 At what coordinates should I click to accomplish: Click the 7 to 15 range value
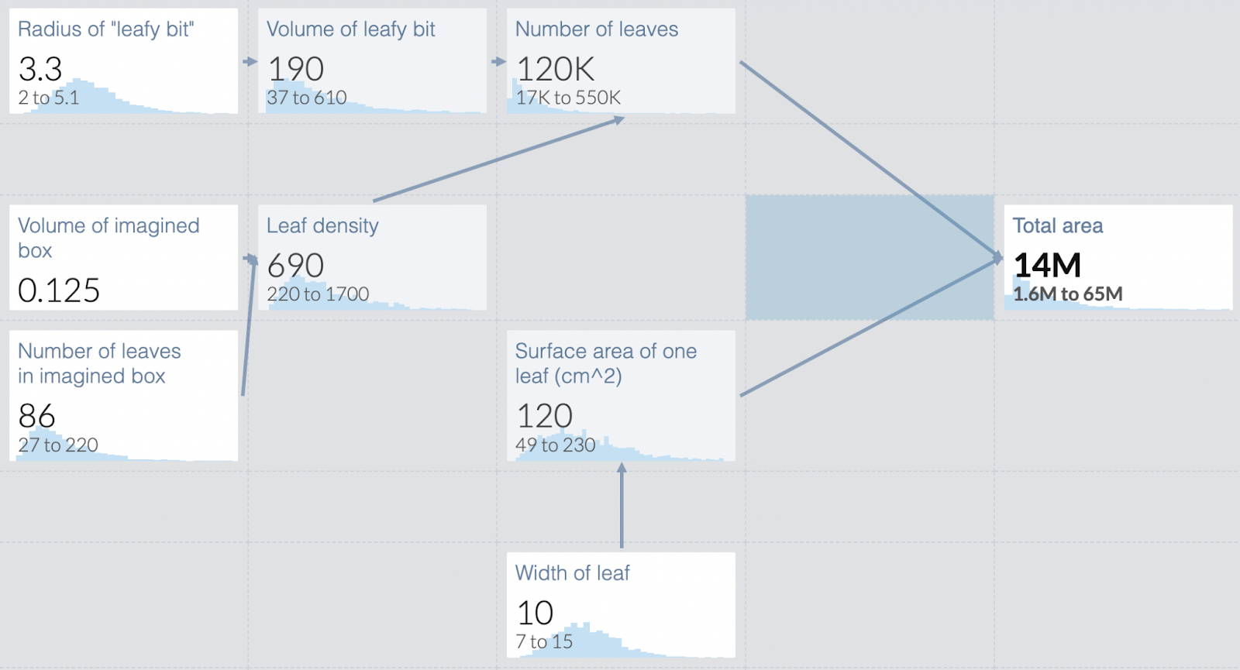[544, 642]
